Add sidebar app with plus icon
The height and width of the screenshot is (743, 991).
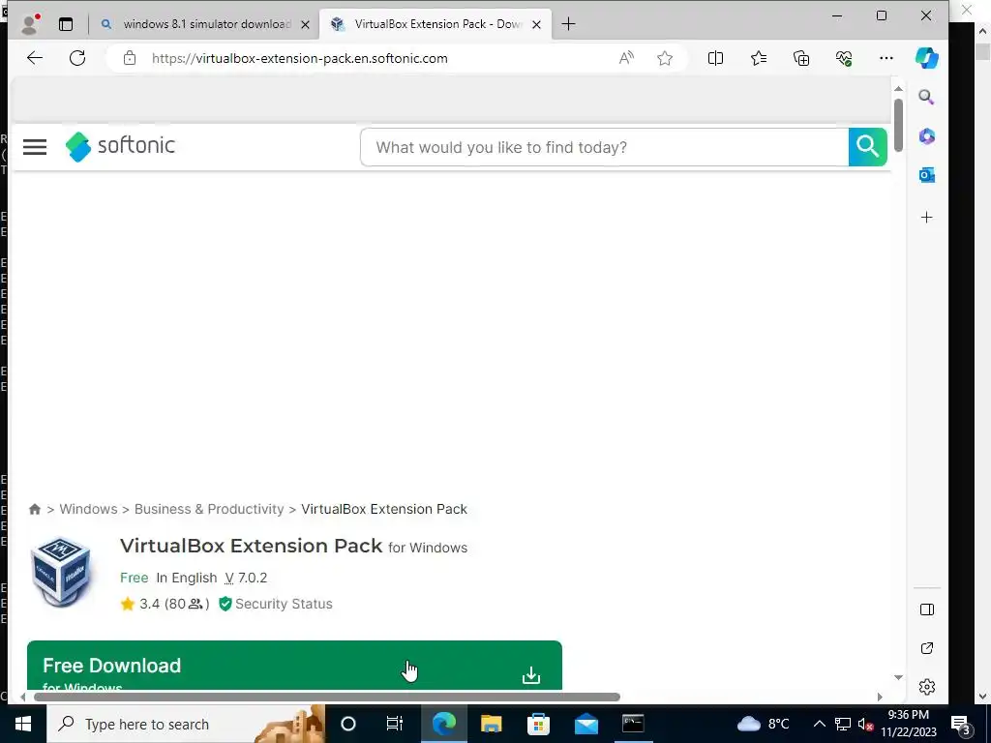tap(926, 218)
